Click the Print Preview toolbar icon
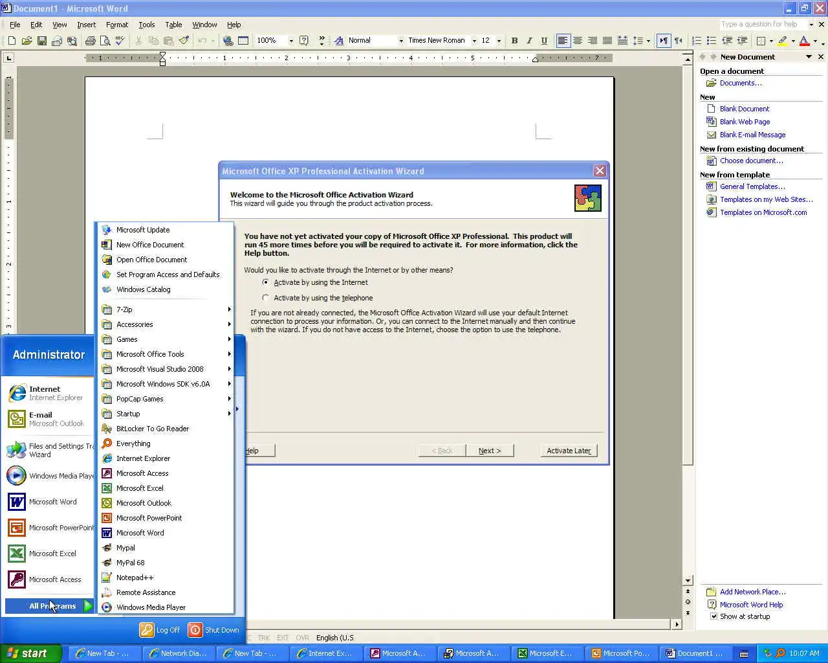Screen dimensions: 828x663 point(105,41)
